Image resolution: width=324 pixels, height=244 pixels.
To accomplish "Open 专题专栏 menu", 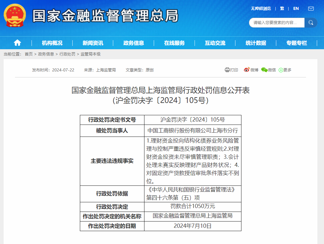I will click(x=296, y=43).
